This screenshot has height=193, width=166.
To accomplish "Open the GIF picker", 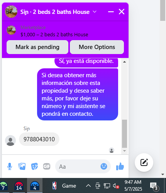I will (47, 166).
